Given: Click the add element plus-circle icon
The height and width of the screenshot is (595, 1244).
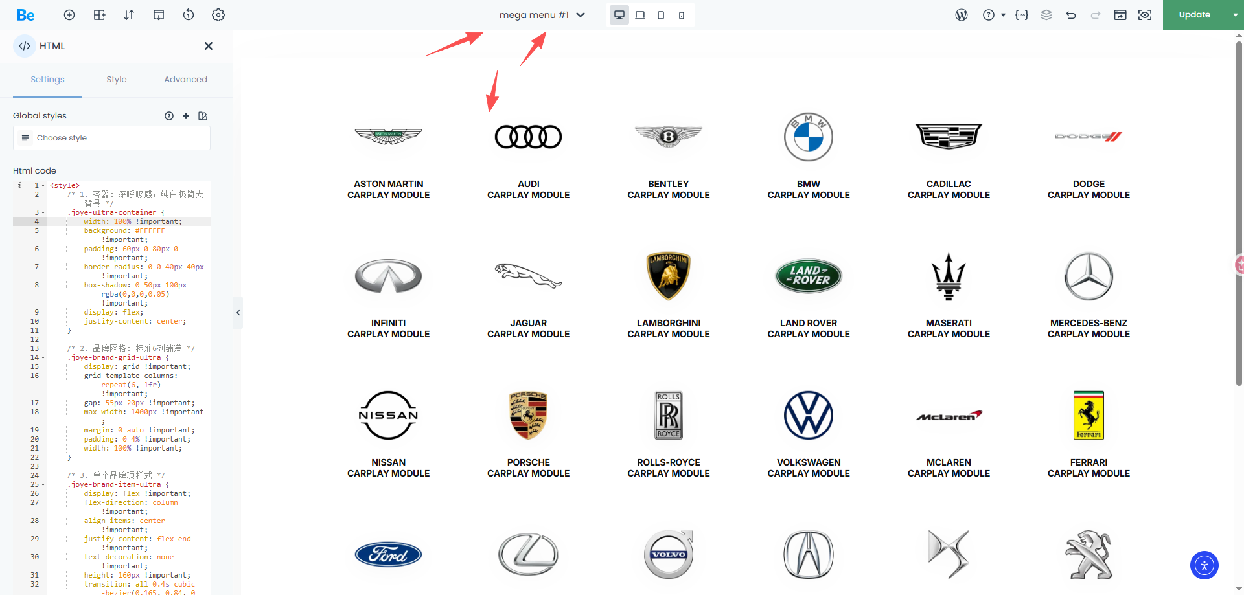Looking at the screenshot, I should click(x=69, y=15).
